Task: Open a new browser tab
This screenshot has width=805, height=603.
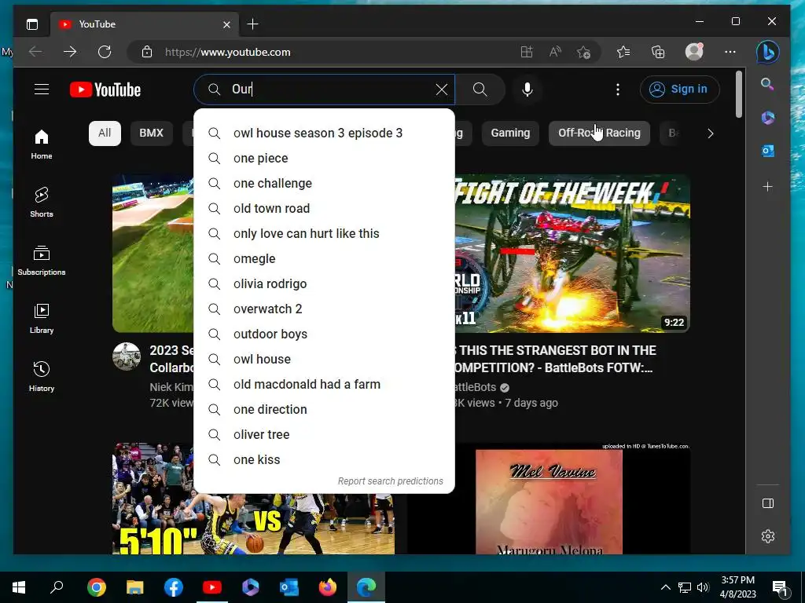Action: point(252,24)
